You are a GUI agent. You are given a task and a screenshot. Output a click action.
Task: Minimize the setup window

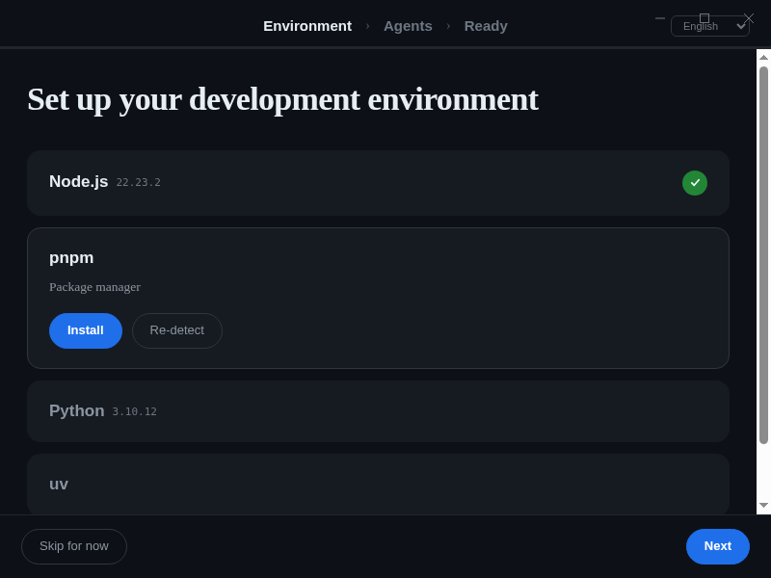click(x=660, y=18)
